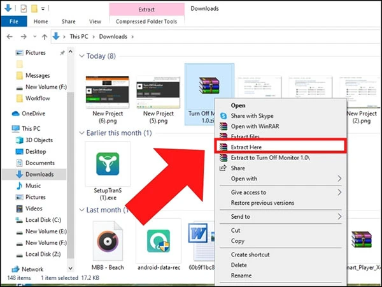Click Downloads in the address breadcrumb
The height and width of the screenshot is (287, 382).
point(113,36)
